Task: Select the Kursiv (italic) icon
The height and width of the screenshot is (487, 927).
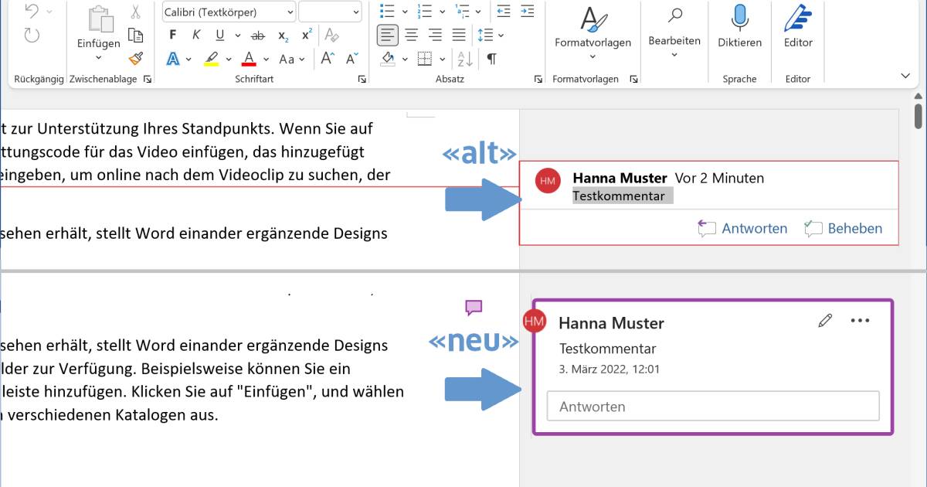Action: (x=195, y=34)
